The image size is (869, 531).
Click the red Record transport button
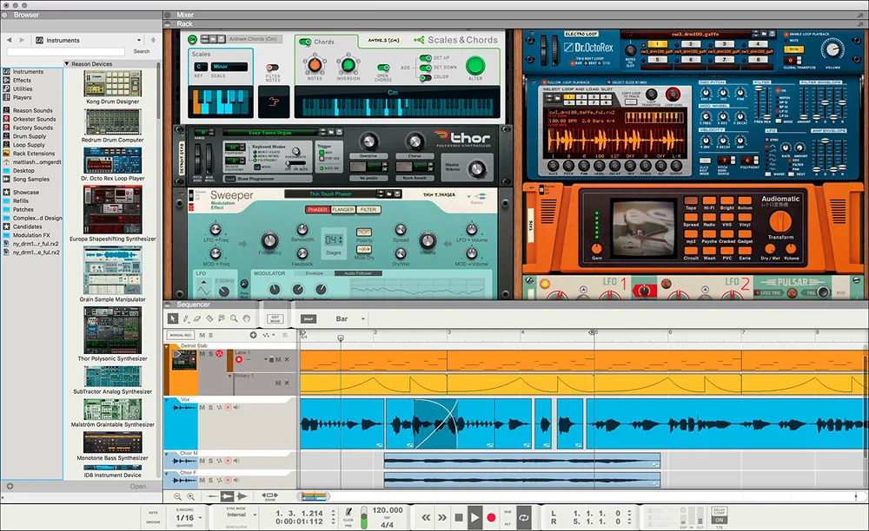click(491, 518)
